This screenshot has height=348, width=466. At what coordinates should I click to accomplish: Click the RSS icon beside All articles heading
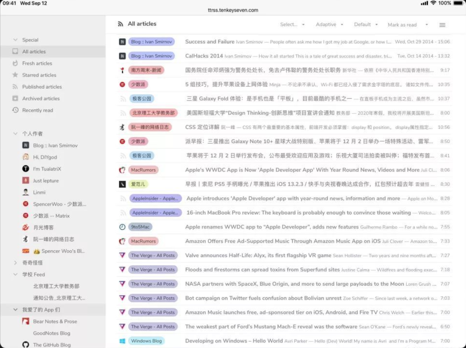click(120, 24)
